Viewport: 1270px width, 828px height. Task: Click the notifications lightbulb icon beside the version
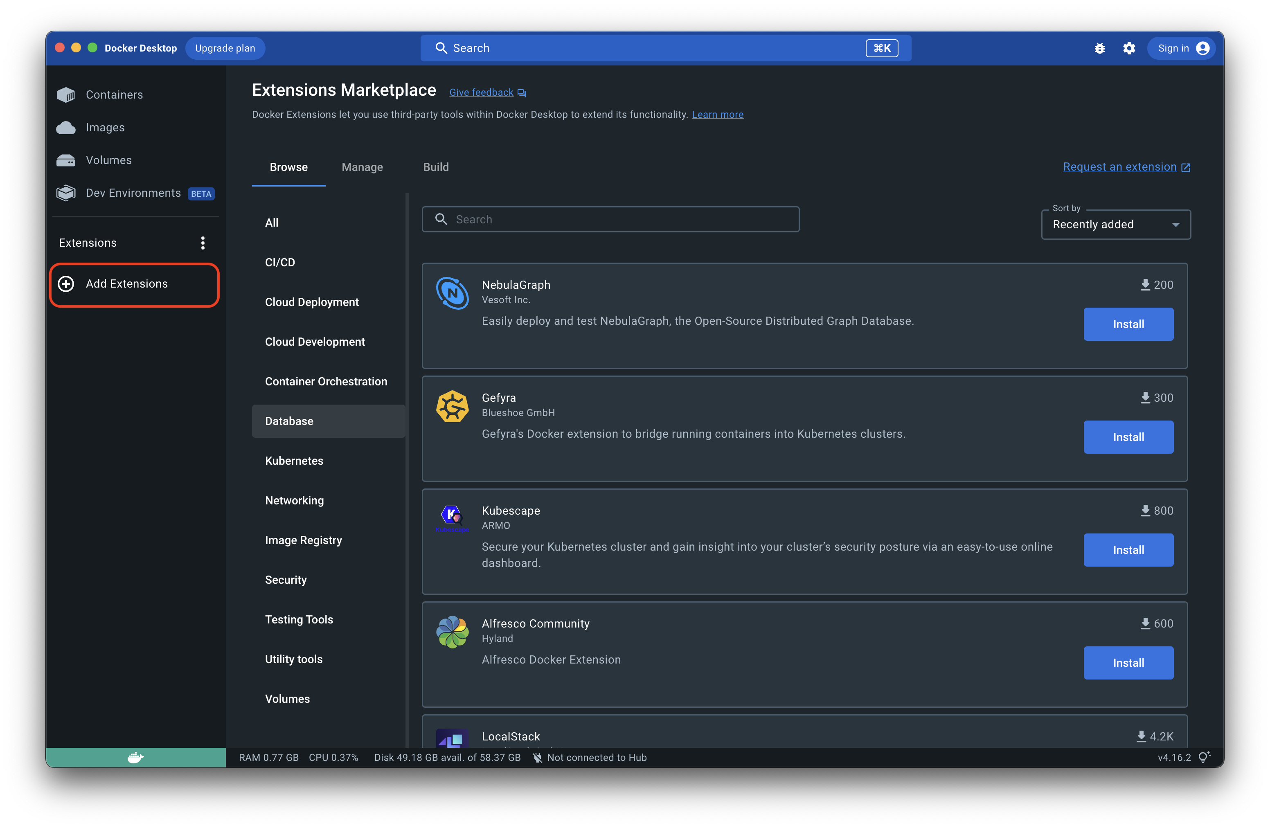[x=1204, y=757]
